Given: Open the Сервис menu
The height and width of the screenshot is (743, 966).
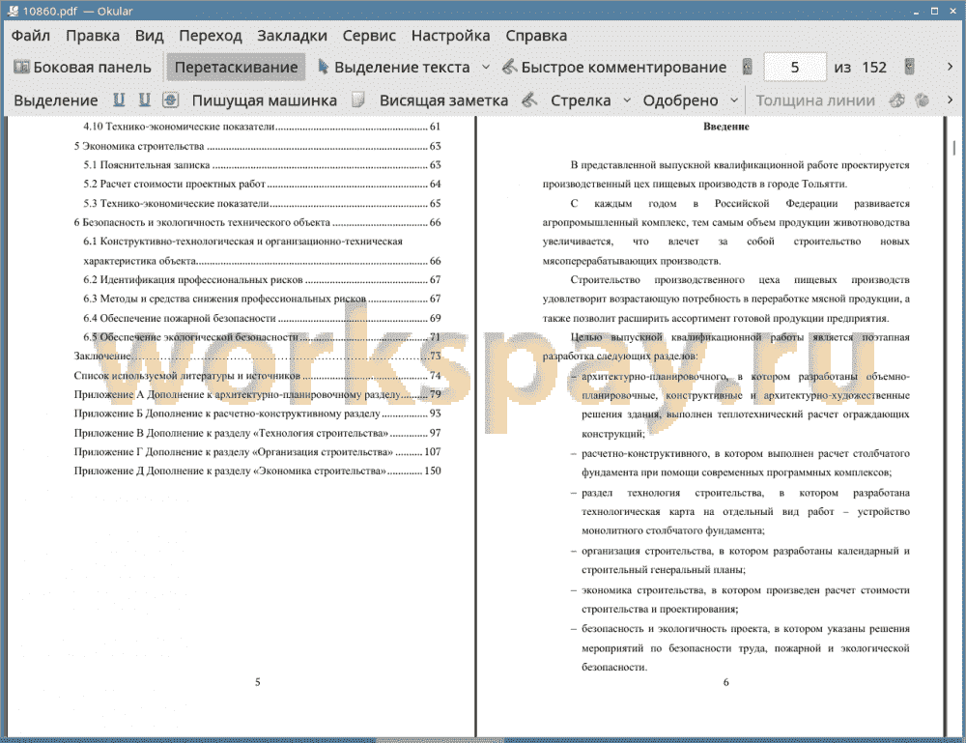Looking at the screenshot, I should coord(369,35).
